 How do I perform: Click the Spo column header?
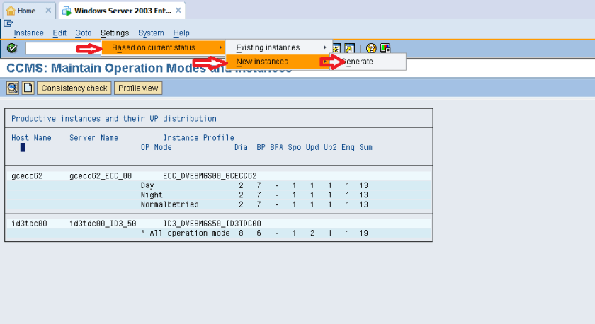point(295,147)
